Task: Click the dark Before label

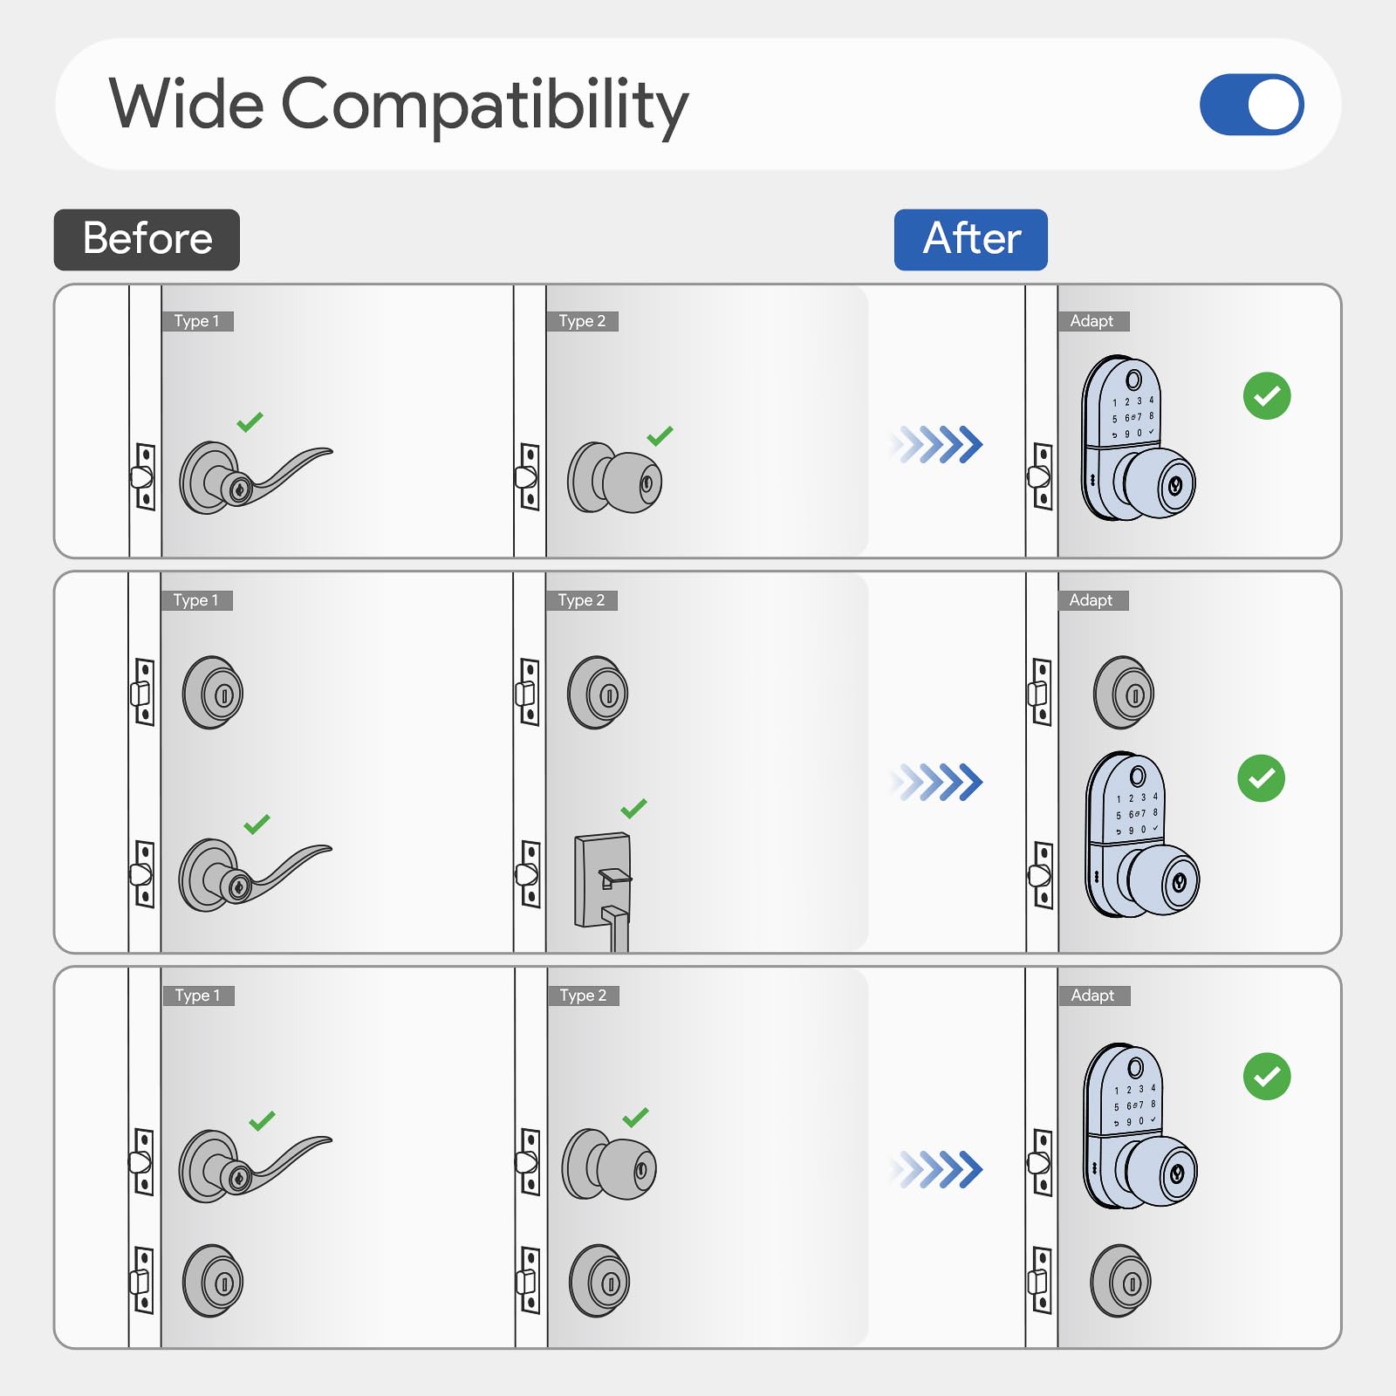Action: coord(147,239)
